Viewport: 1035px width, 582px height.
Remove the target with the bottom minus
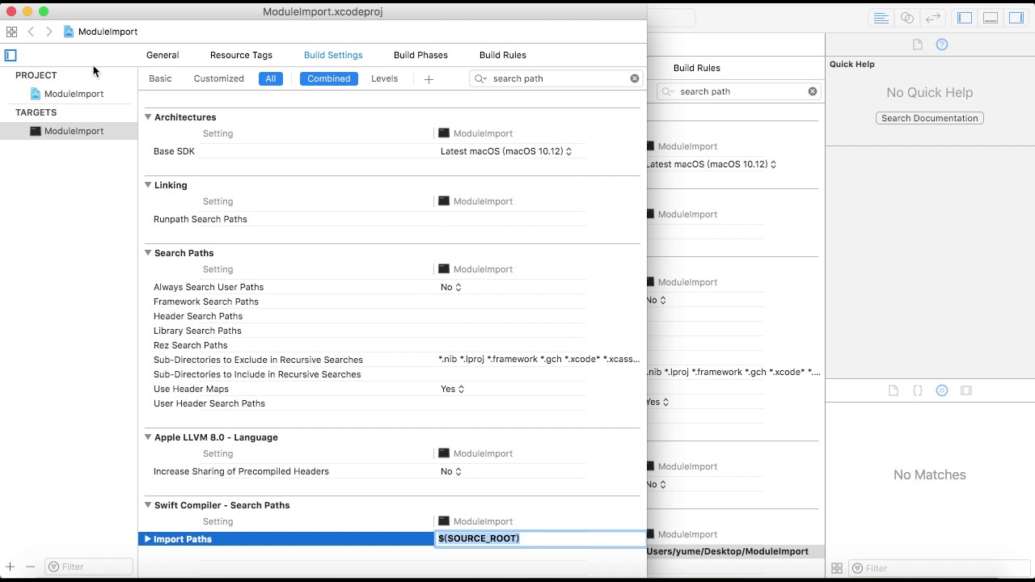[30, 567]
